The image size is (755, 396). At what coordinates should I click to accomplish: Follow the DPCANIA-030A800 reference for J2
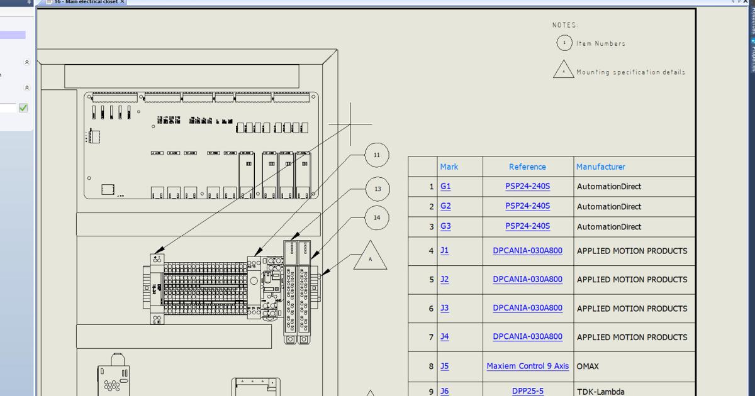coord(527,279)
